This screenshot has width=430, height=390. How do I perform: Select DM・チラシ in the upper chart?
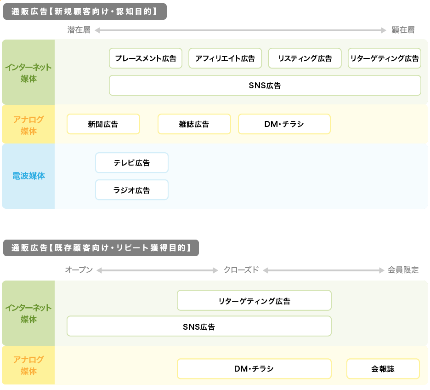coord(284,124)
